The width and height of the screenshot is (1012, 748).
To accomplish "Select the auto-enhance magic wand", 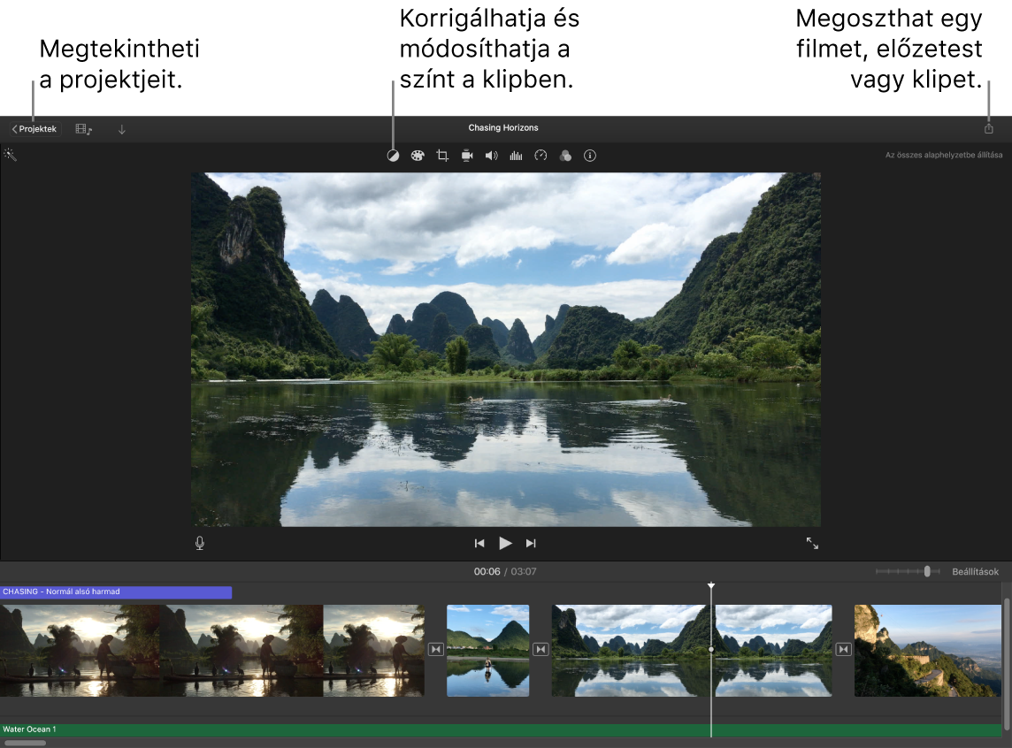I will tap(11, 155).
